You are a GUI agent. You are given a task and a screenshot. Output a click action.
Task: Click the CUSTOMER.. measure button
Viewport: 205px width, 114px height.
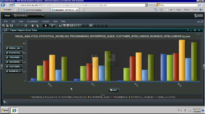pos(14,67)
